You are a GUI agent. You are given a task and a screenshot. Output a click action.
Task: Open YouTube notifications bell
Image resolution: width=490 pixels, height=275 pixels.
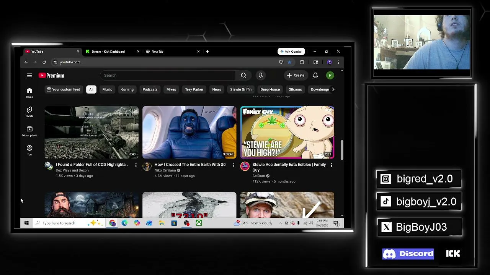tap(315, 76)
